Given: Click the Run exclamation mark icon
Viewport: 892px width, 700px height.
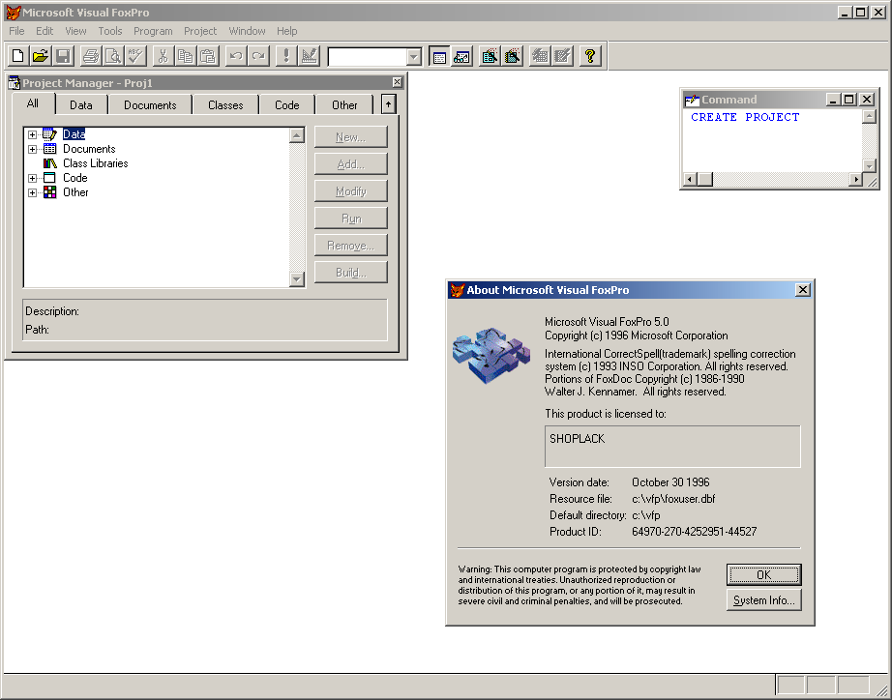Looking at the screenshot, I should 285,56.
